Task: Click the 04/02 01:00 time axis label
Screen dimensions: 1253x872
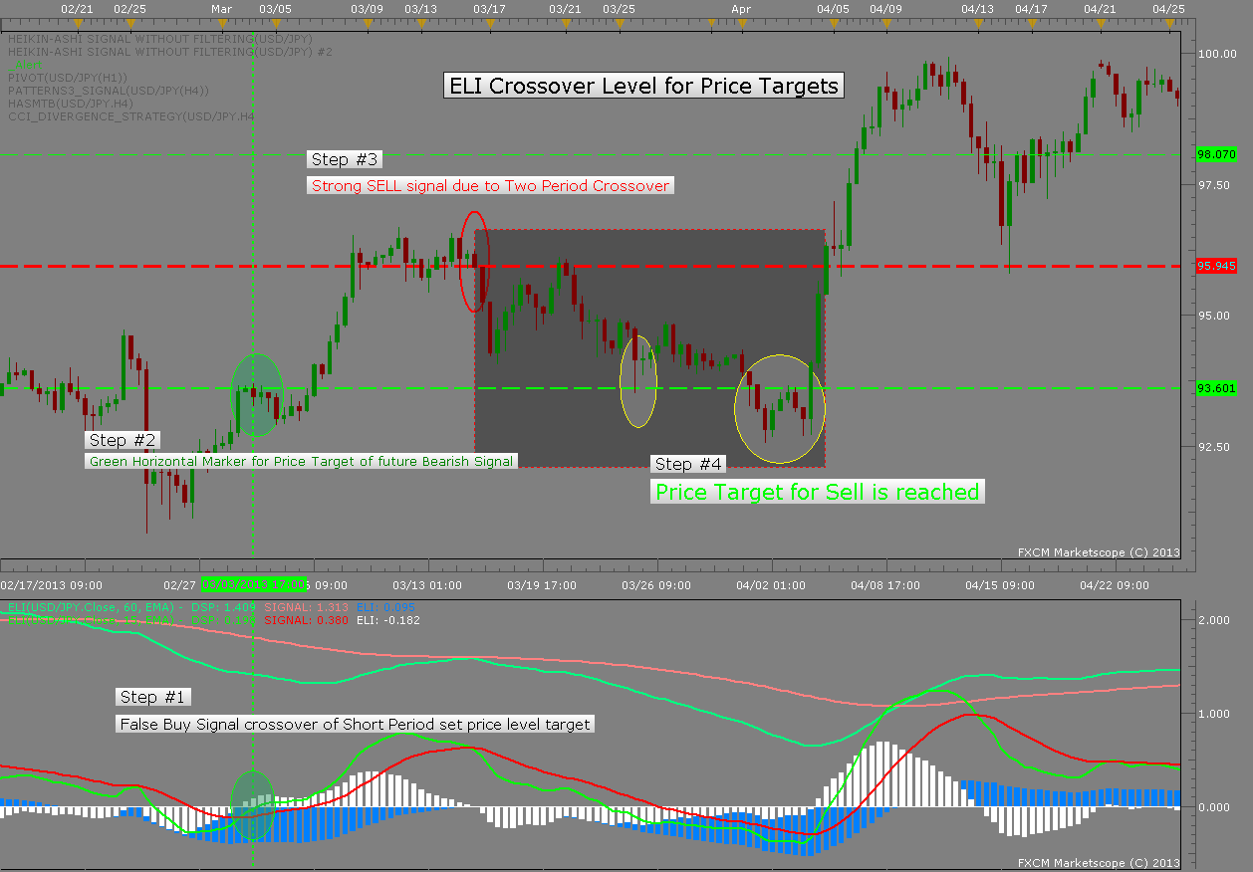Action: point(771,585)
